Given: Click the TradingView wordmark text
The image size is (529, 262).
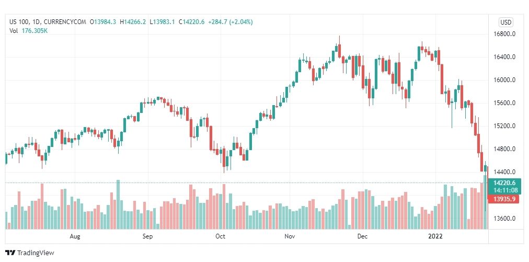Looking at the screenshot, I should 36,253.
